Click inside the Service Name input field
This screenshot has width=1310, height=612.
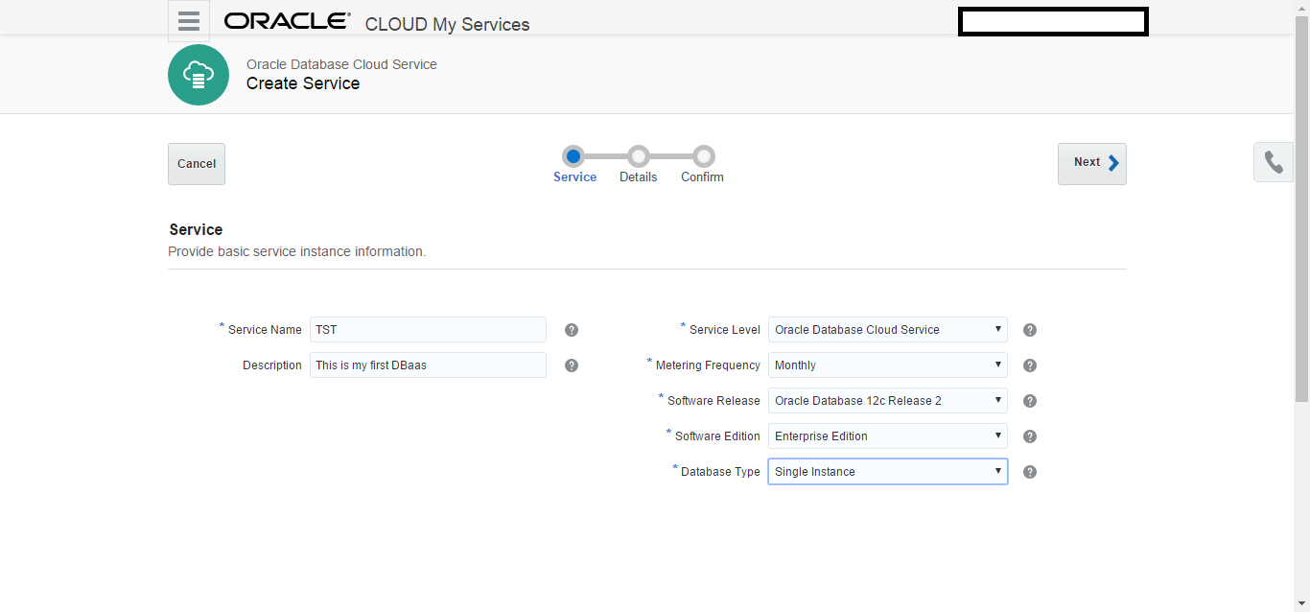428,329
